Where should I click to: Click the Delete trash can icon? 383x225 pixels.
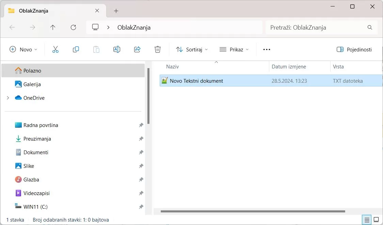click(x=158, y=49)
